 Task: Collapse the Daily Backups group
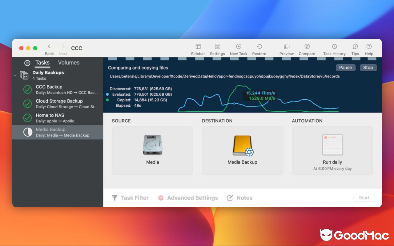(14, 75)
